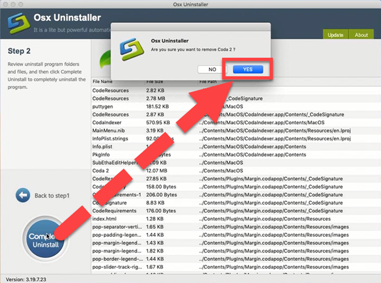Click the 1.65 KB file size cell
The image size is (381, 283).
click(x=155, y=227)
